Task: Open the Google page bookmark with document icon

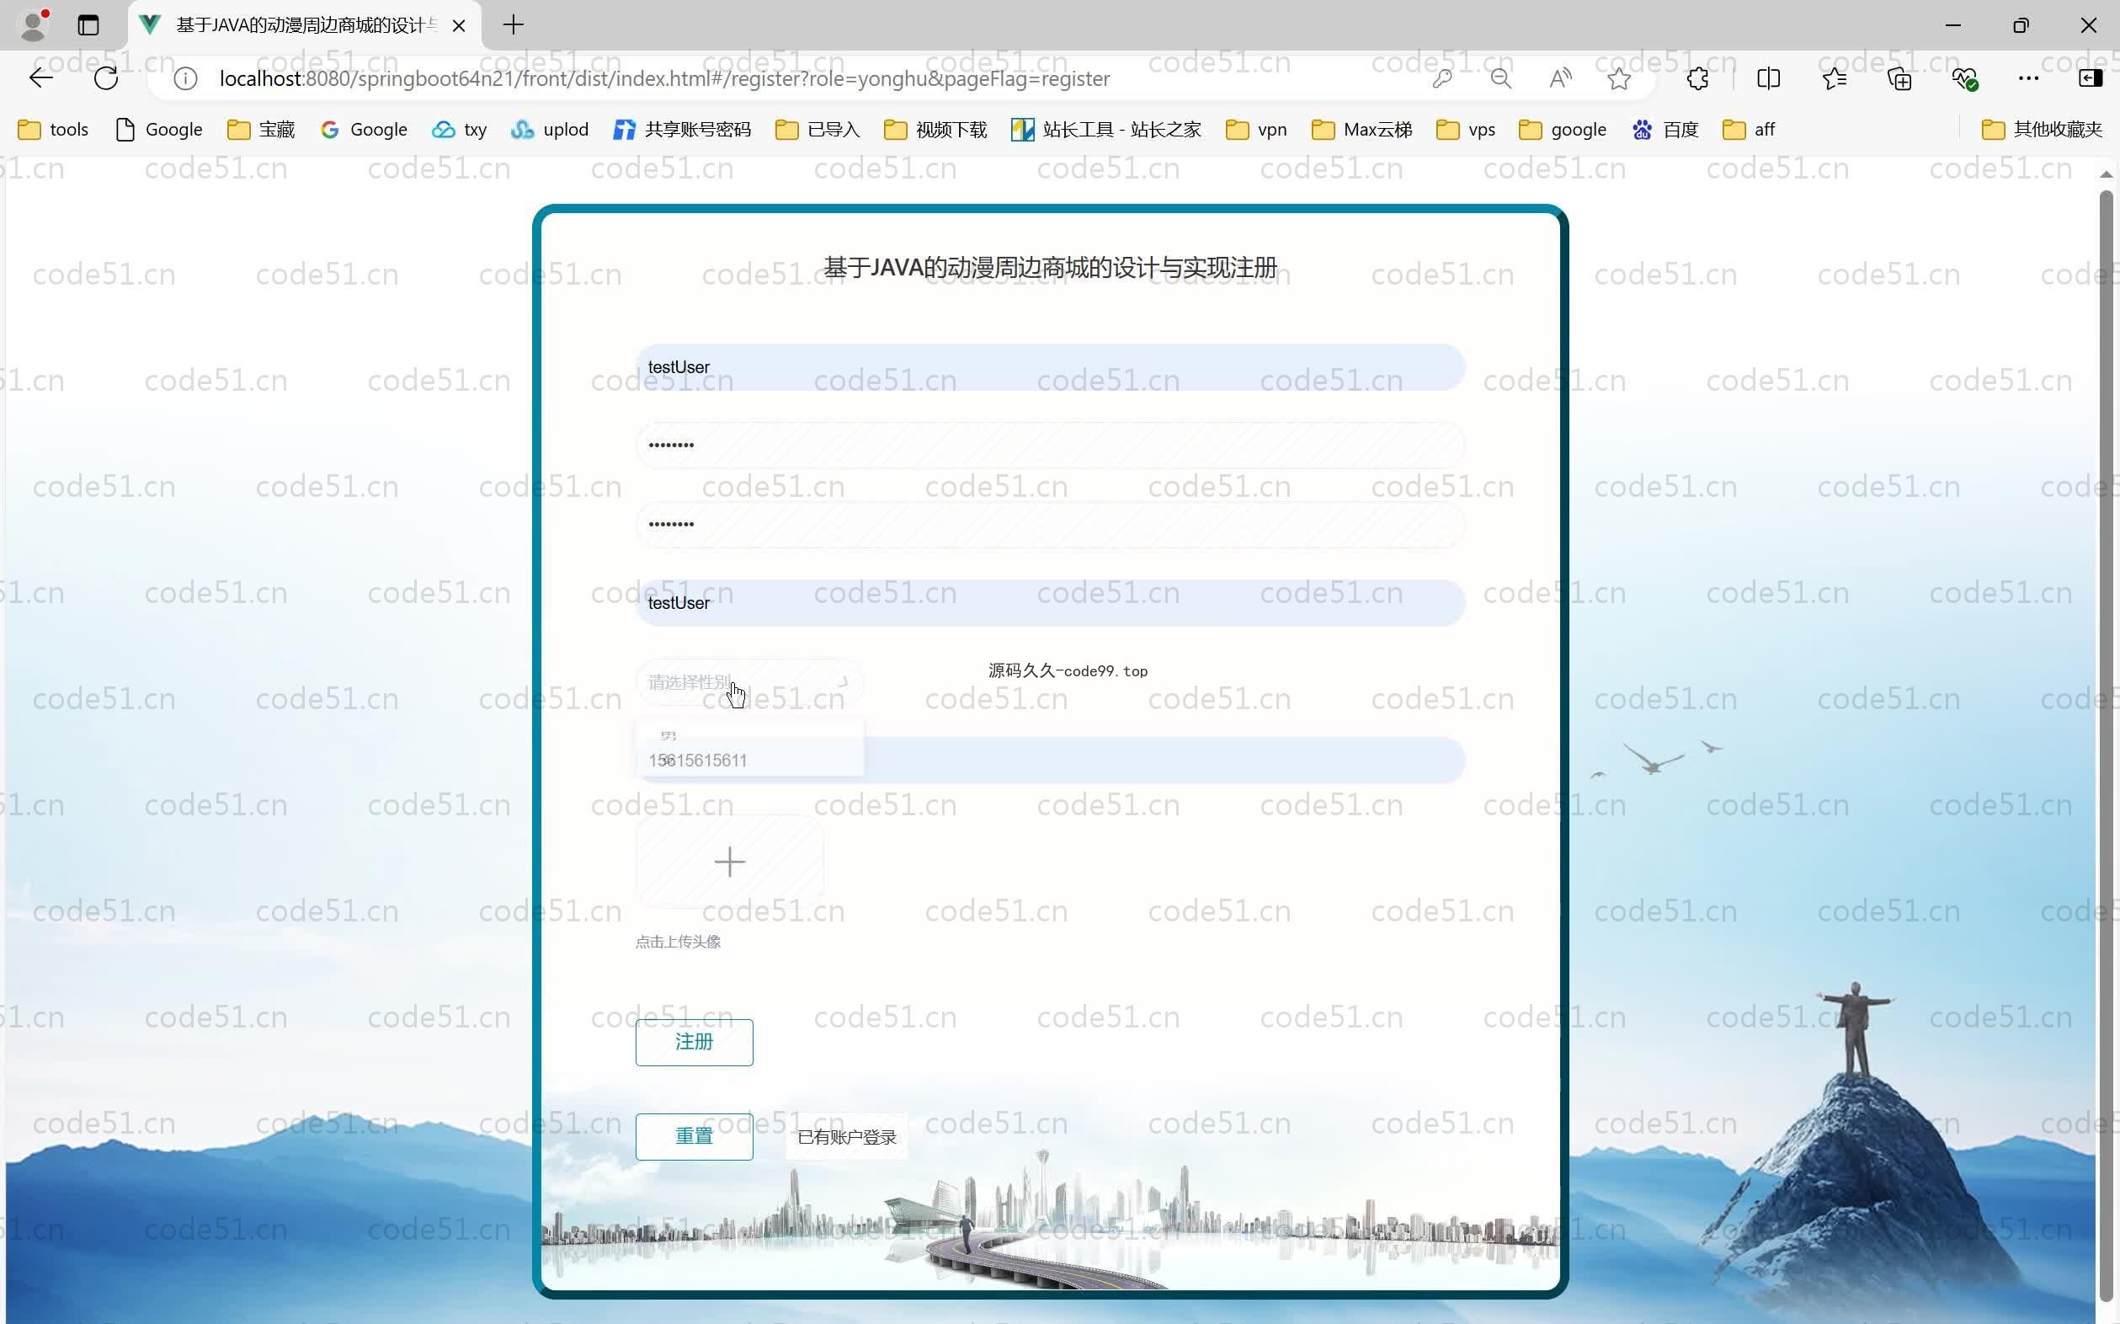Action: tap(159, 130)
